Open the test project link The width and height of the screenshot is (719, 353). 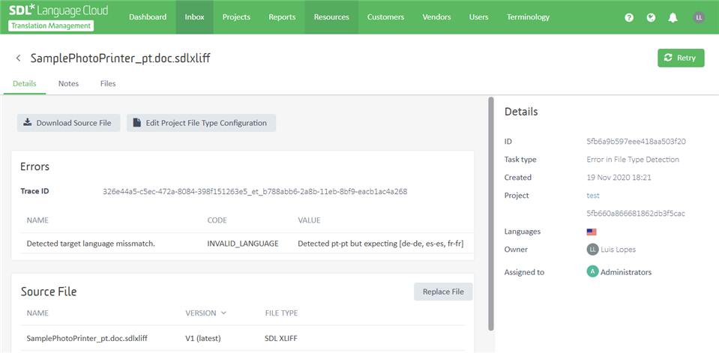(593, 196)
